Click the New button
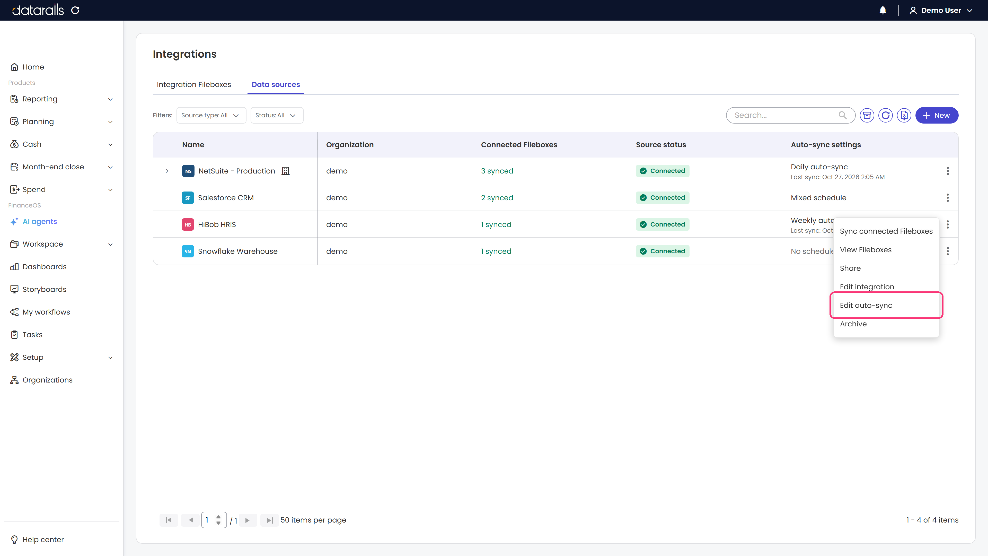This screenshot has width=988, height=556. pos(937,115)
